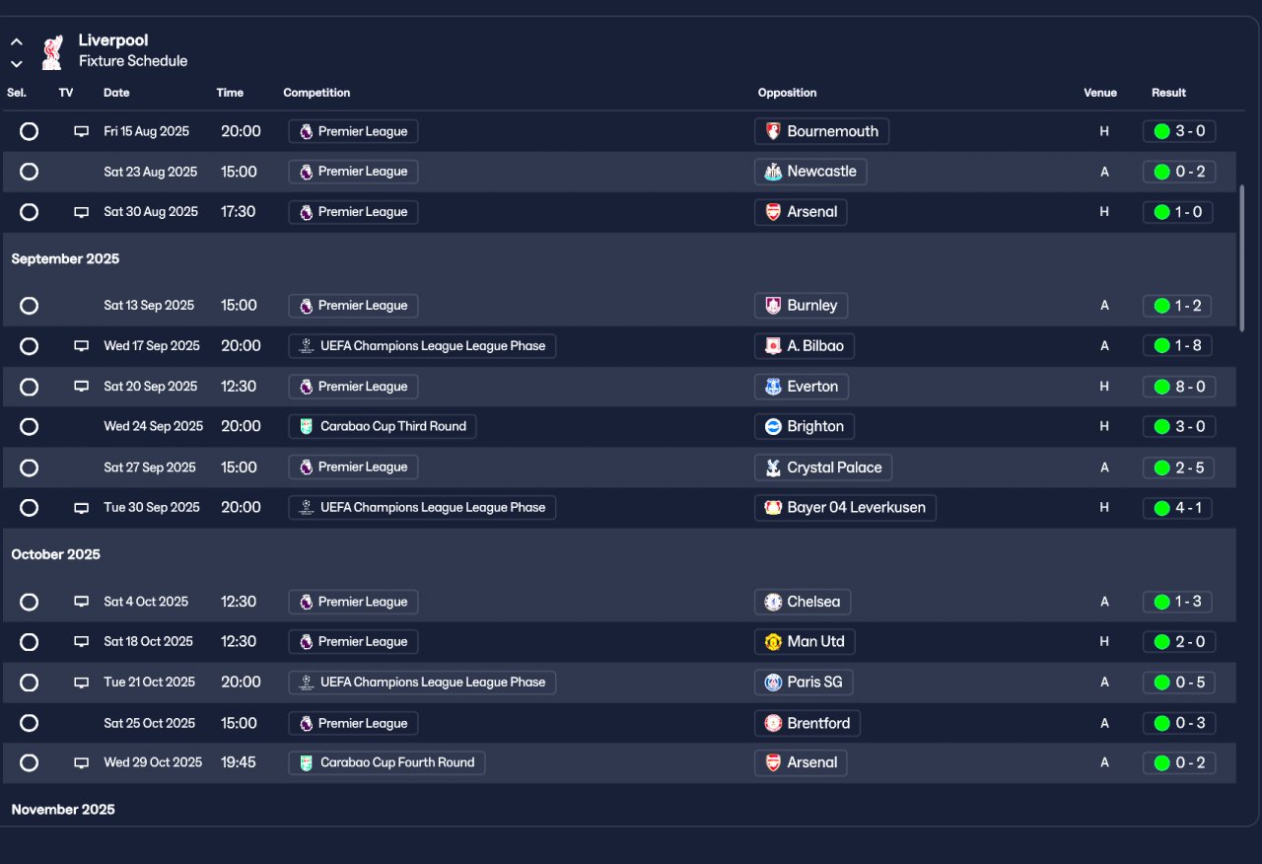Click the Chelsea club badge icon

coord(773,602)
